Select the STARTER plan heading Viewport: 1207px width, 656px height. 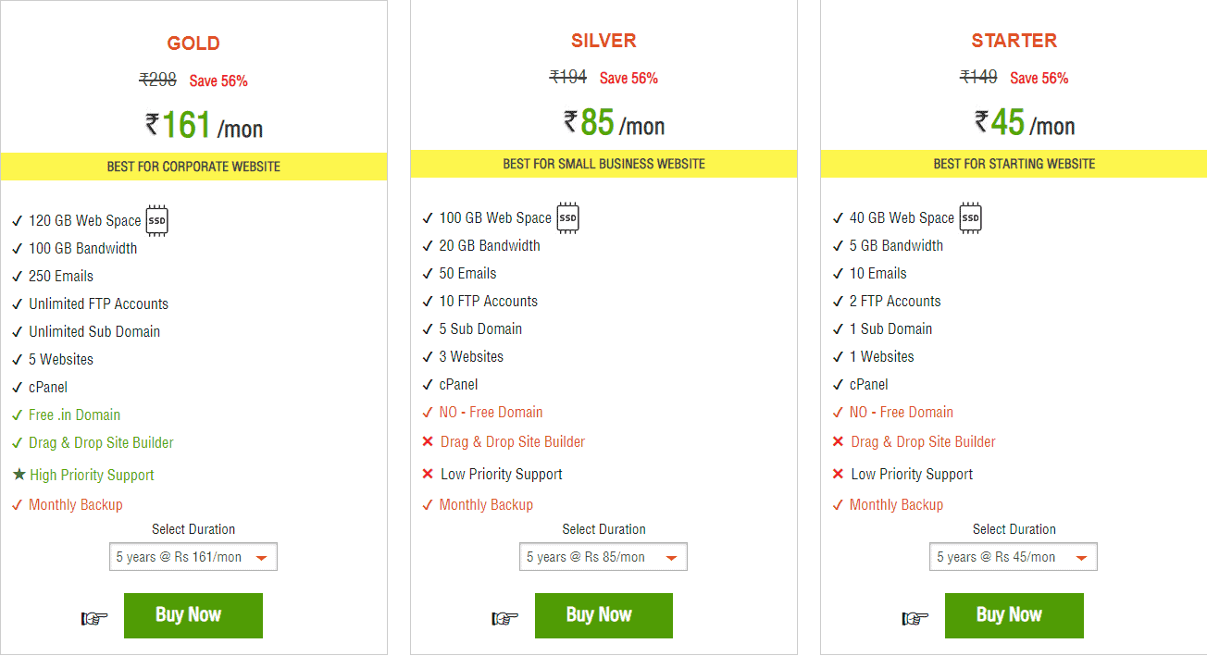pos(1014,40)
